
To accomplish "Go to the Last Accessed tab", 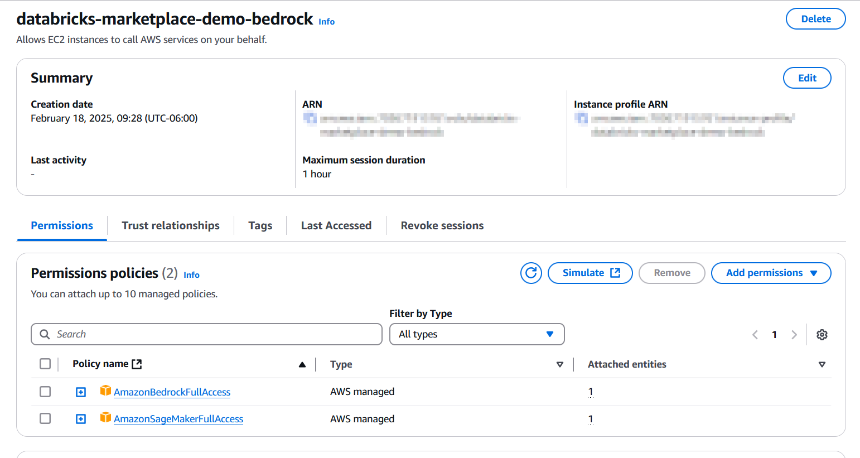I will point(336,225).
